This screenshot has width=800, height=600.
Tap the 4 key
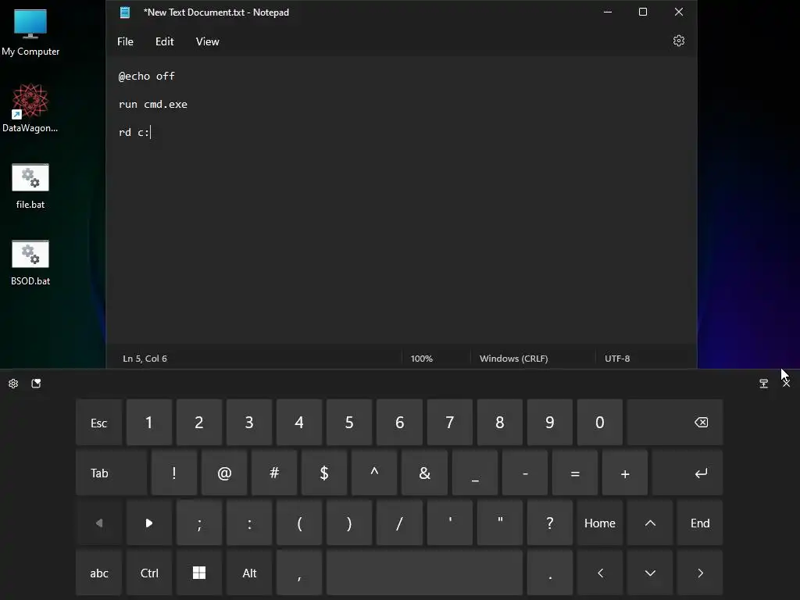pos(299,423)
